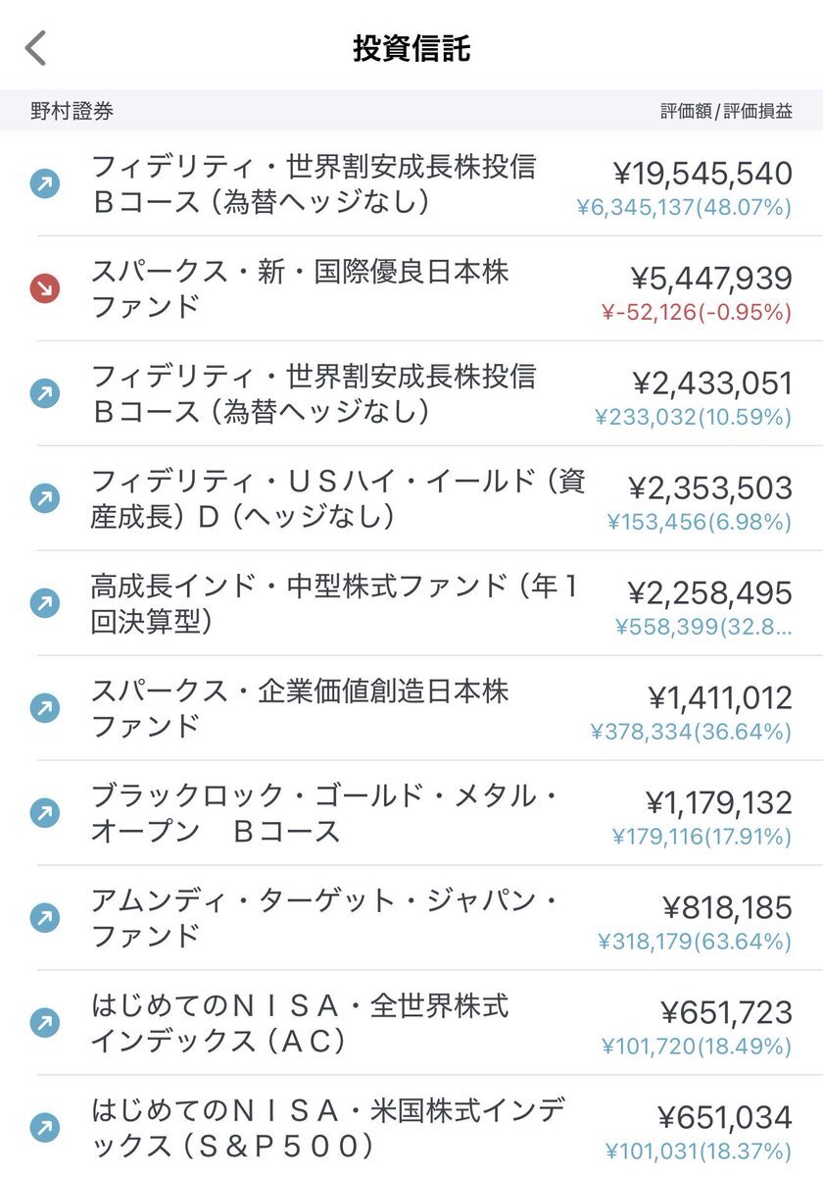823x1177 pixels.
Task: Click the trend icon for フィデリティ・USハイ・イールド
Action: [45, 498]
